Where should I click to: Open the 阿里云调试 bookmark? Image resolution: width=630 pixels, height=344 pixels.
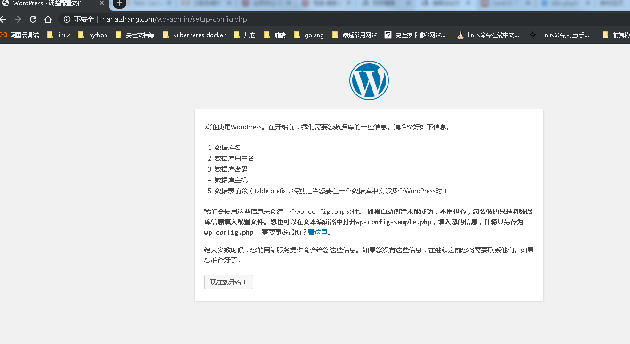click(20, 35)
